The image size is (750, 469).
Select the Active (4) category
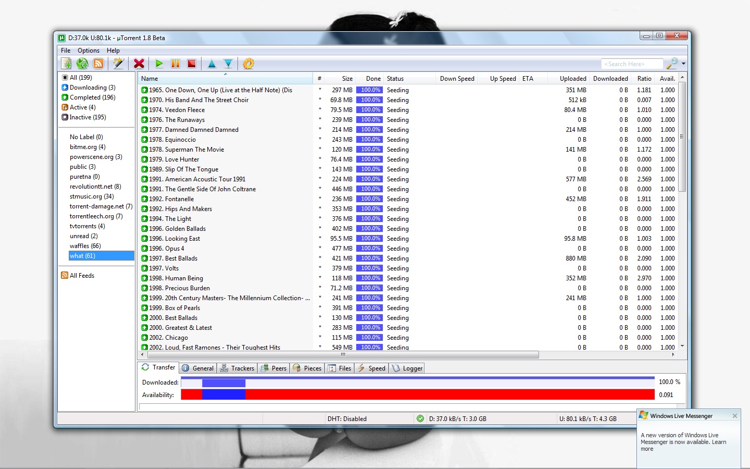[79, 107]
